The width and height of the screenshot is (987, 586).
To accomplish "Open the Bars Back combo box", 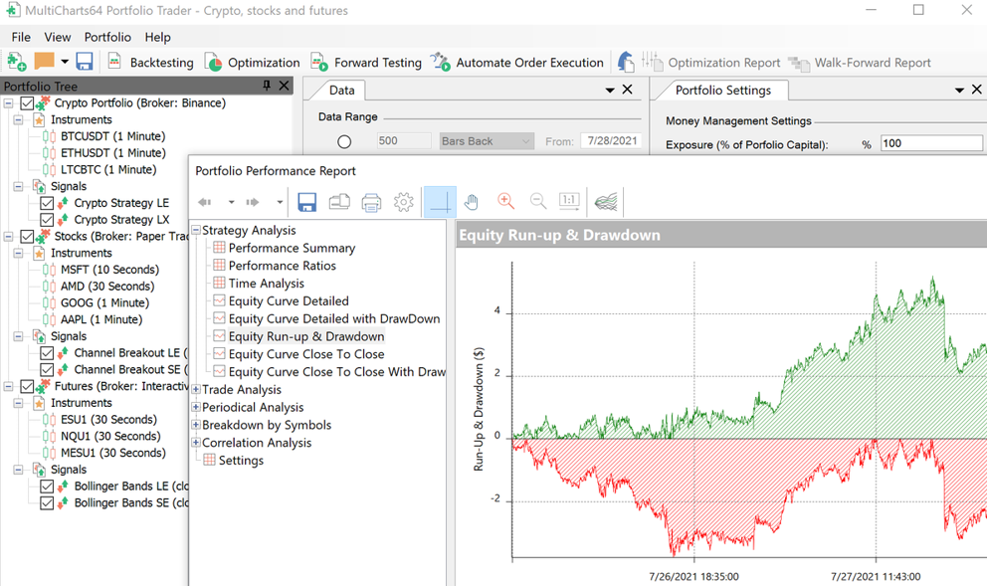I will click(487, 141).
